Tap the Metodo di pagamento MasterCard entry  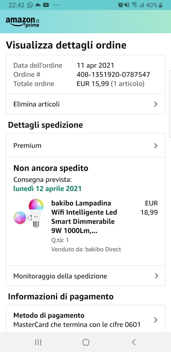click(x=77, y=320)
